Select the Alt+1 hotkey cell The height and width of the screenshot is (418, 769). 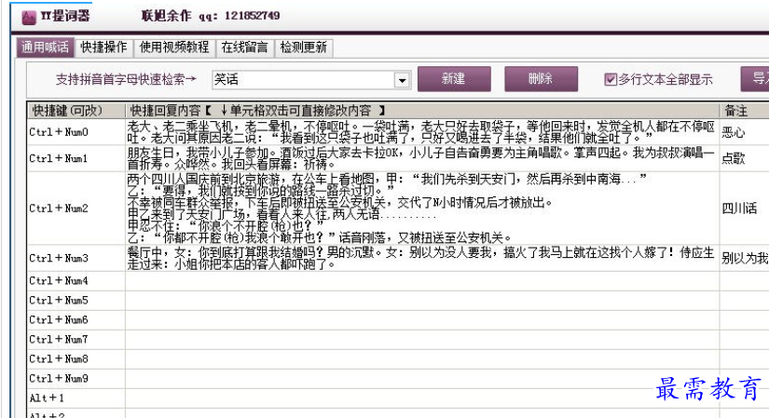coord(76,398)
